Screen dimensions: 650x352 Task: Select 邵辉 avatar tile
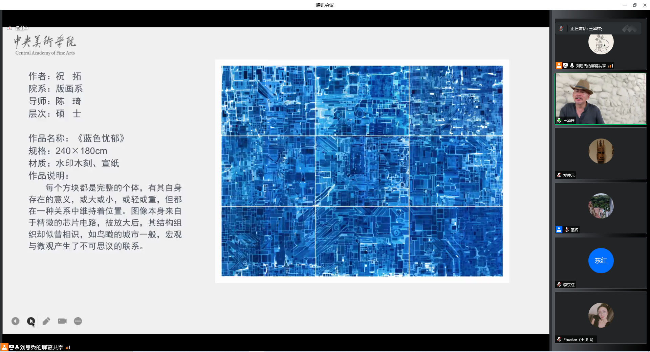(601, 206)
